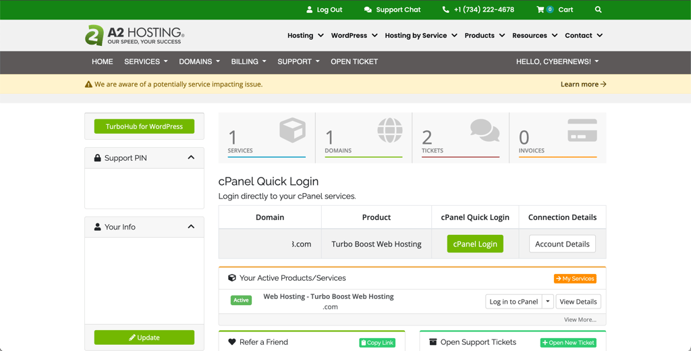
Task: Click the Log Out link
Action: [x=325, y=9]
